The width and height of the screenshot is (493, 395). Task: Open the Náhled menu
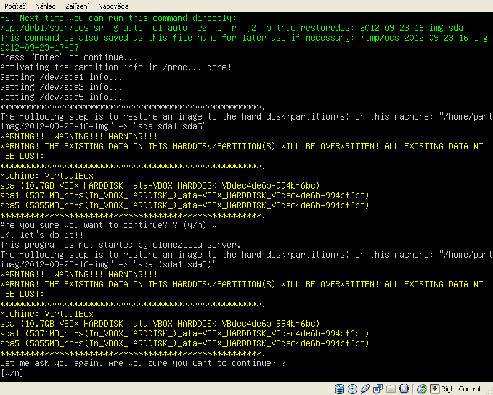(45, 6)
